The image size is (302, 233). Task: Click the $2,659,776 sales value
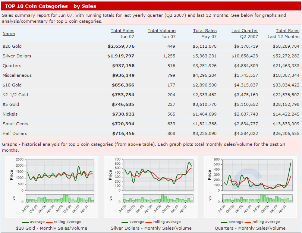[x=121, y=46]
